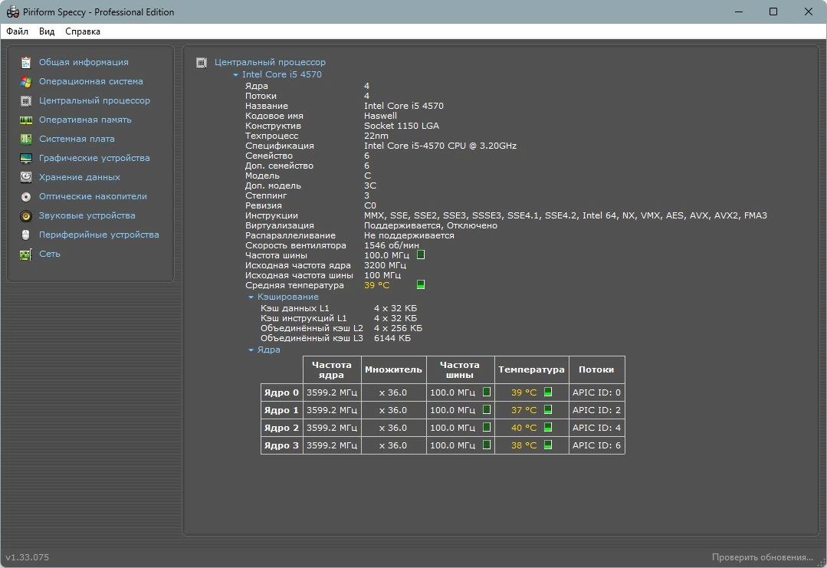This screenshot has height=568, width=827.
Task: Click the Socket 1150 LGA value
Action: 402,126
